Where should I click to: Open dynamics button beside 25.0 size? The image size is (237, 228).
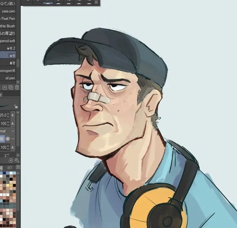[x=13, y=115]
